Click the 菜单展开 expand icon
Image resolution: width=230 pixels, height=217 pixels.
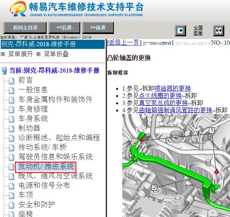3,54
